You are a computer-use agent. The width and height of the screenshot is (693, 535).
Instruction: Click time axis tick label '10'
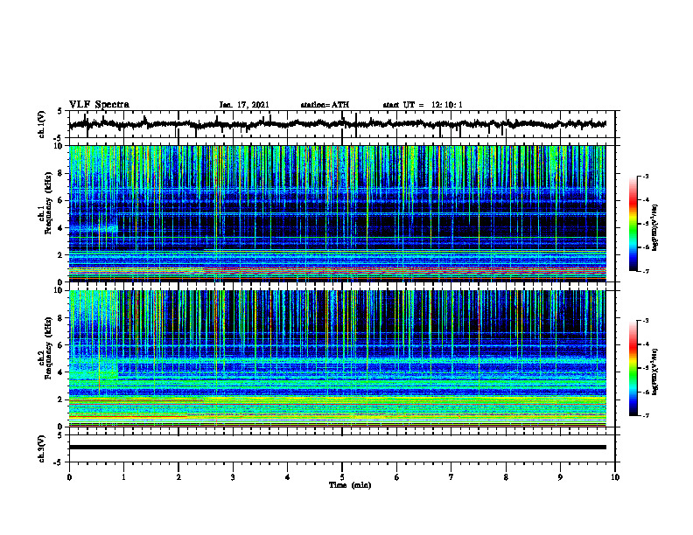point(615,477)
